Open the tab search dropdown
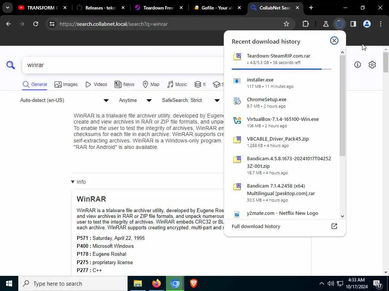The width and height of the screenshot is (389, 291). click(x=8, y=8)
